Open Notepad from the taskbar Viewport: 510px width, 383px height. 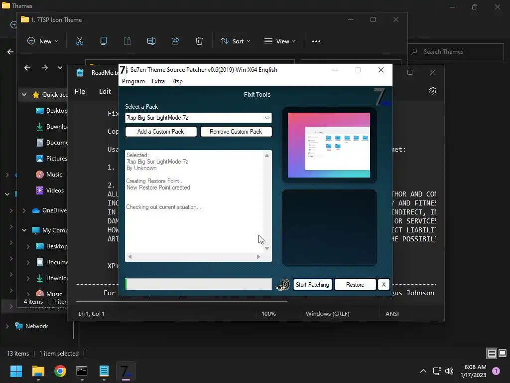(104, 371)
